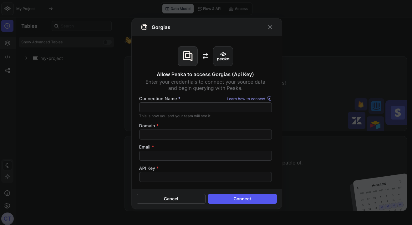Click the Gorgias title in dialog header

pos(161,27)
